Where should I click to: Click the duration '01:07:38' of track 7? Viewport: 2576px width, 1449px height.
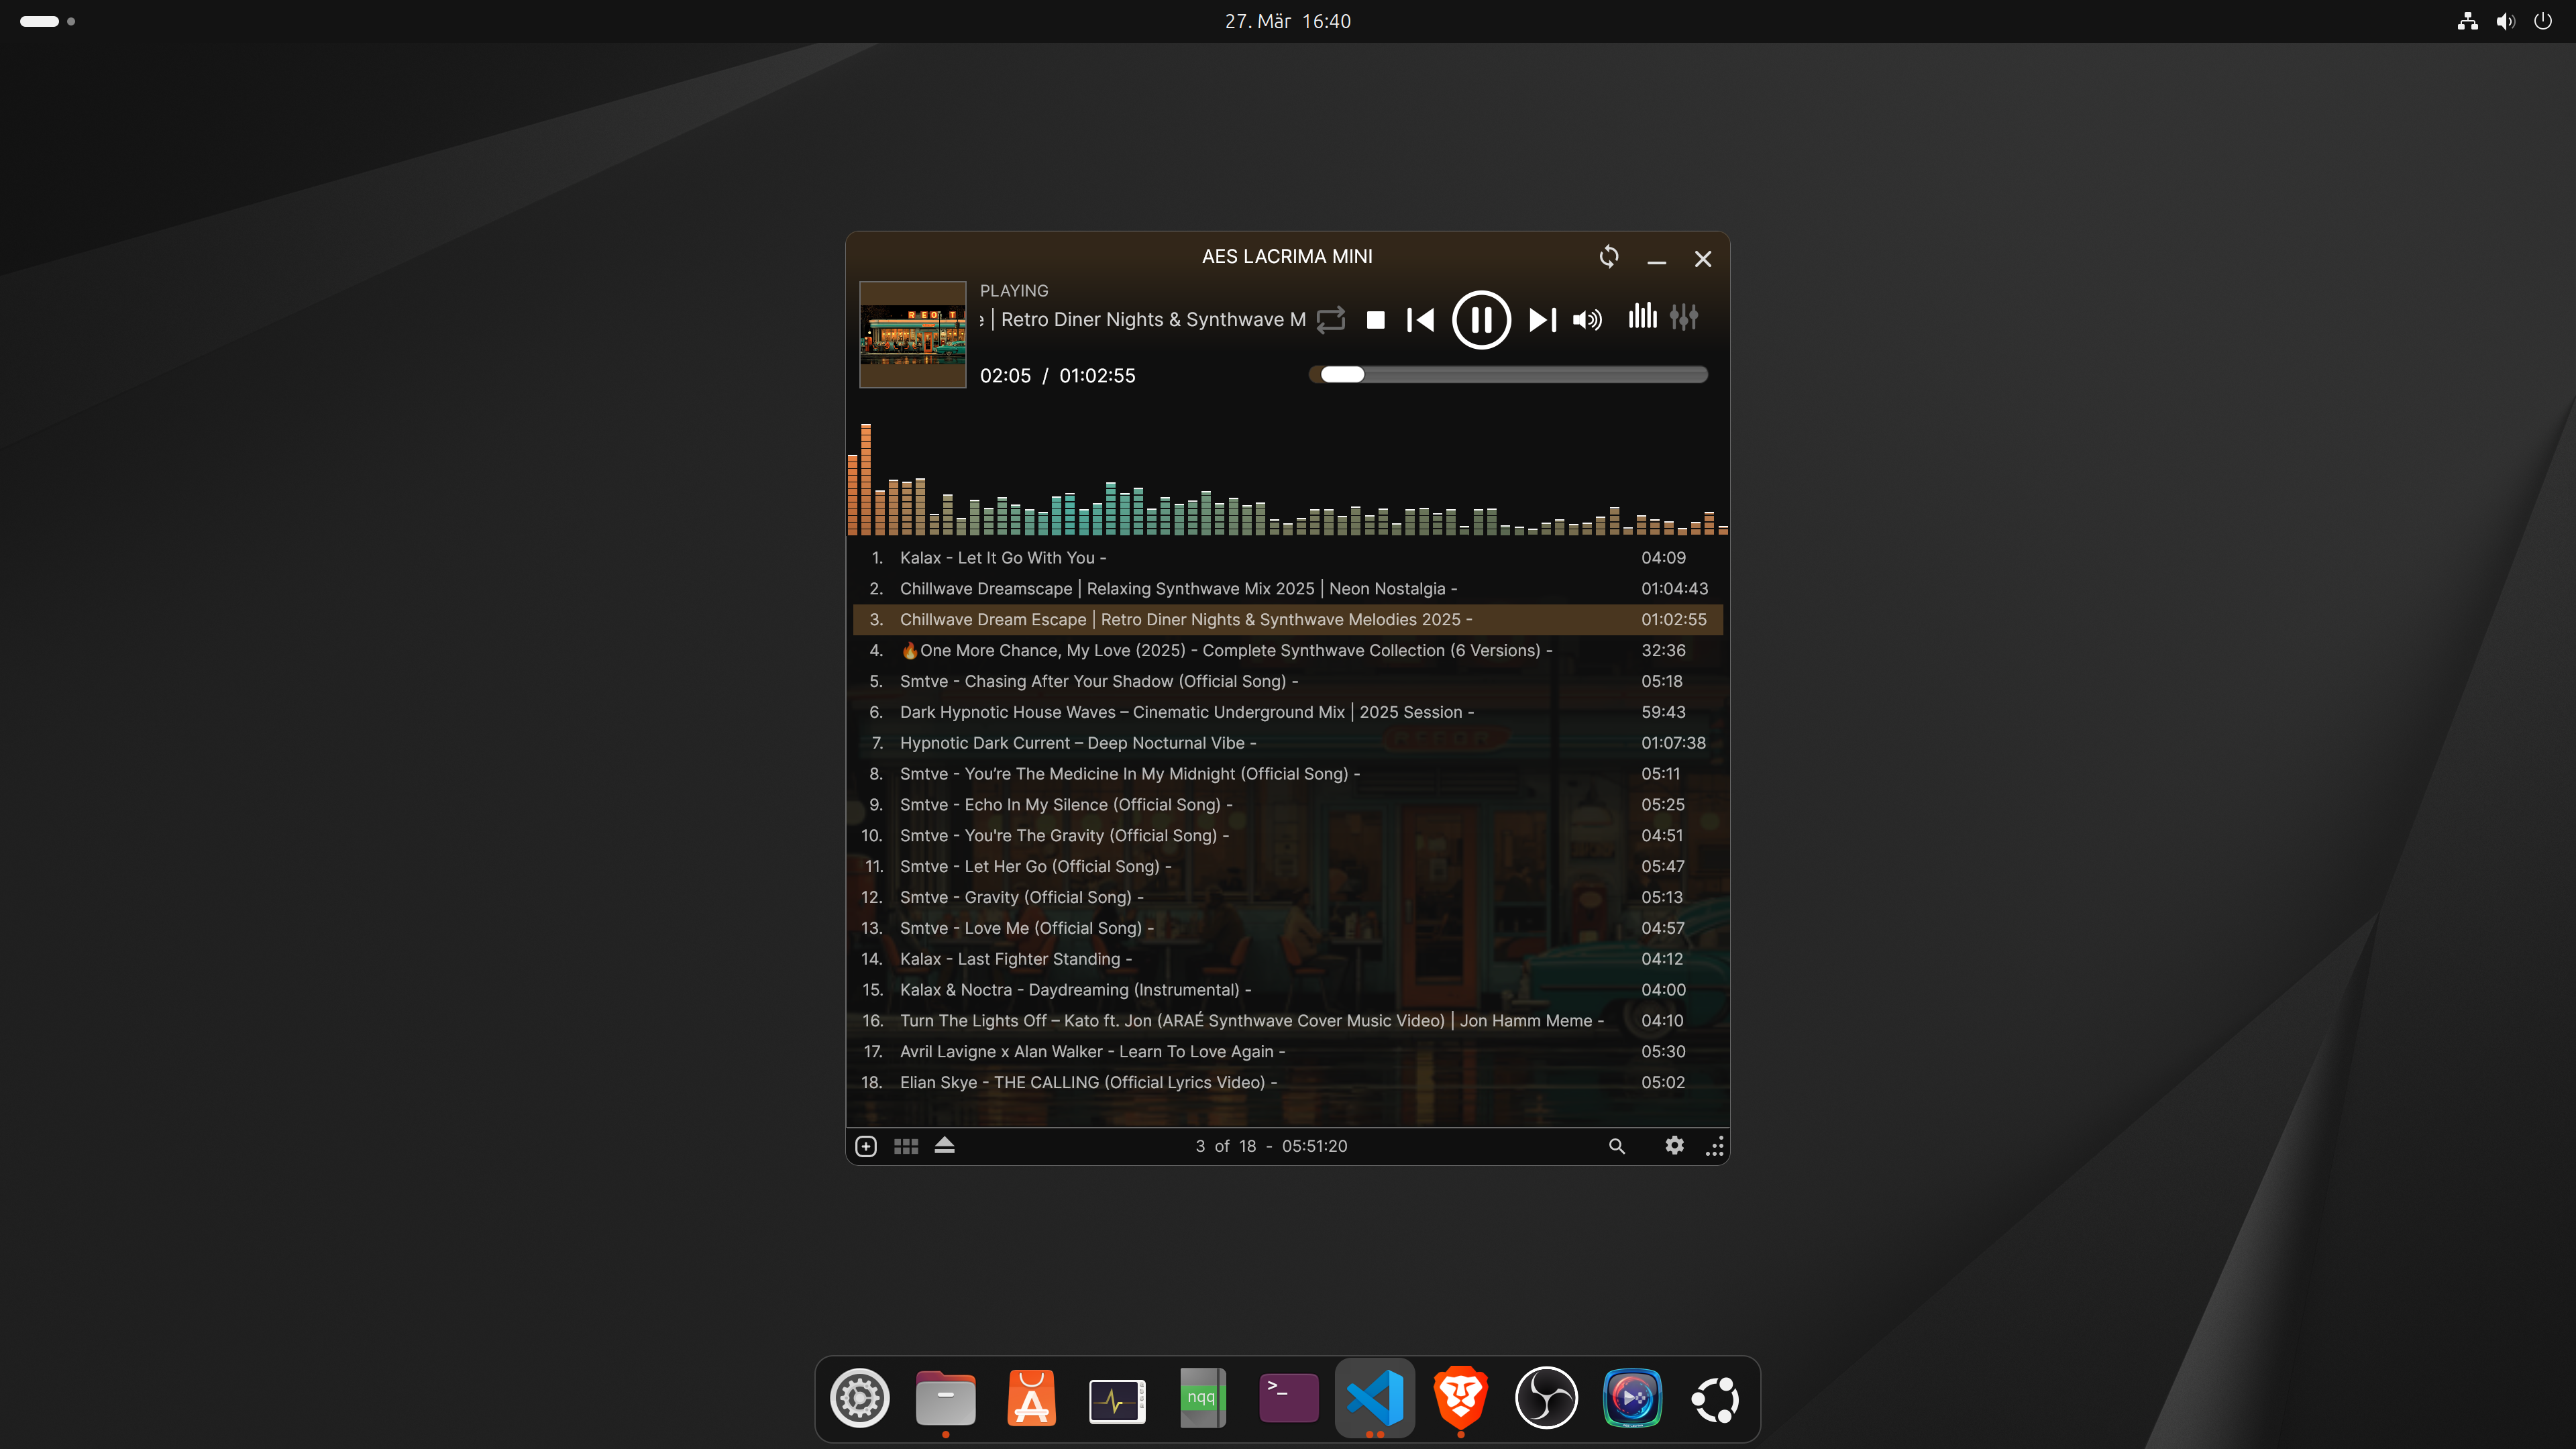point(1673,743)
